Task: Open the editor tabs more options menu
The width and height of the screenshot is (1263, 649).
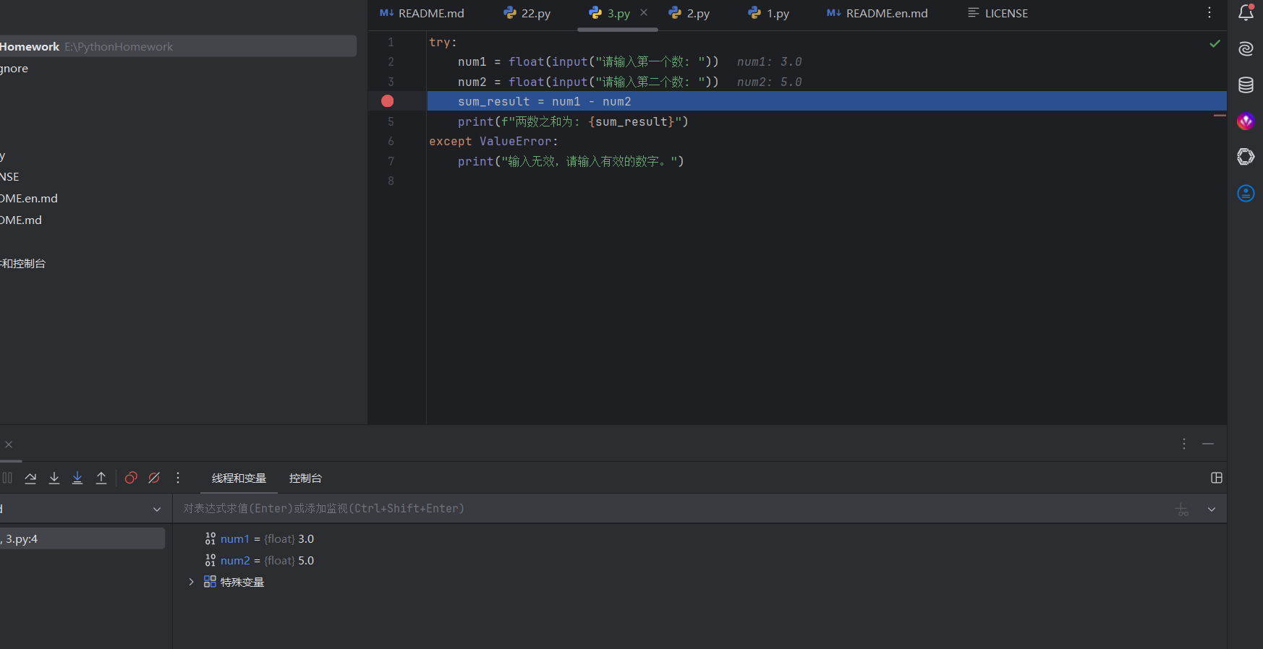Action: pyautogui.click(x=1209, y=13)
